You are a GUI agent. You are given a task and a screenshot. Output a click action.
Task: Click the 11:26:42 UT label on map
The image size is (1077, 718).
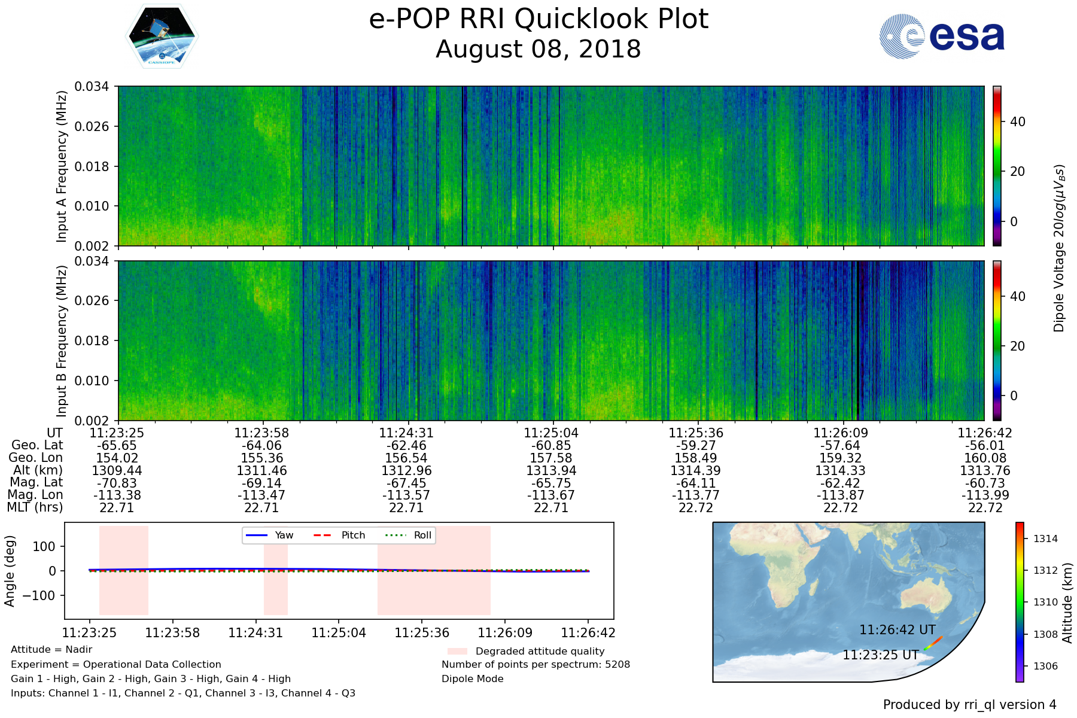click(897, 630)
